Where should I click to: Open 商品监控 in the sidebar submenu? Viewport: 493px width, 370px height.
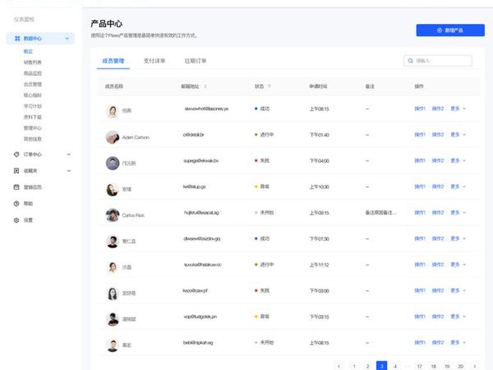tap(33, 73)
